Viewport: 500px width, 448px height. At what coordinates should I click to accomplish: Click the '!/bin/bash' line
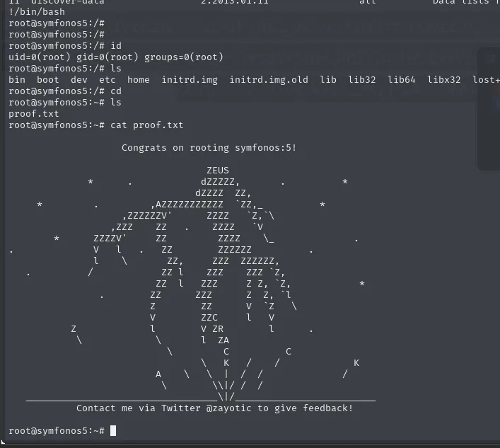tap(37, 12)
